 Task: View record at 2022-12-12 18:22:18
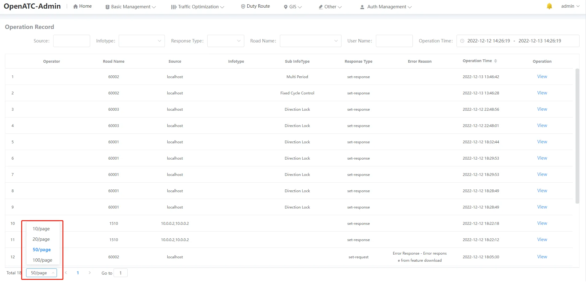click(x=542, y=223)
